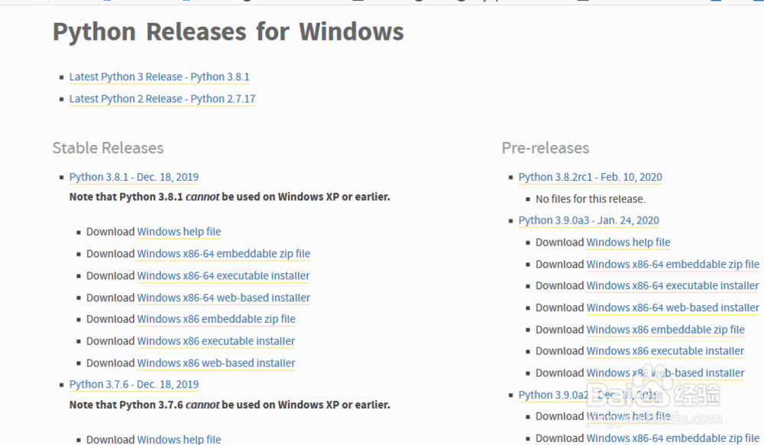The image size is (764, 445).
Task: Download Python 3.9.0a3 Windows x86 embeddable zip file
Action: 665,330
